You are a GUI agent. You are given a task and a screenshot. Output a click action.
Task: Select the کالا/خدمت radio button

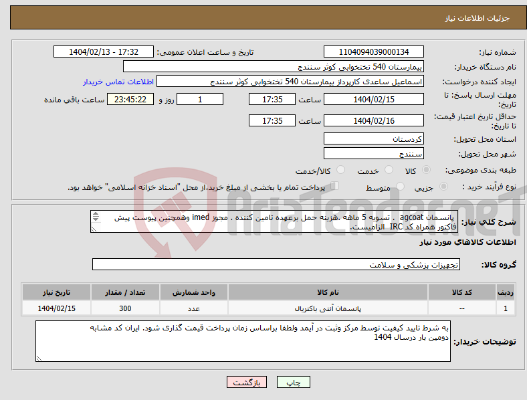click(341, 170)
